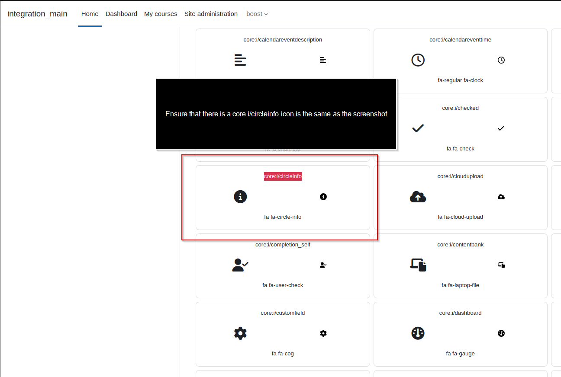Open the boost theme dropdown

tap(257, 14)
